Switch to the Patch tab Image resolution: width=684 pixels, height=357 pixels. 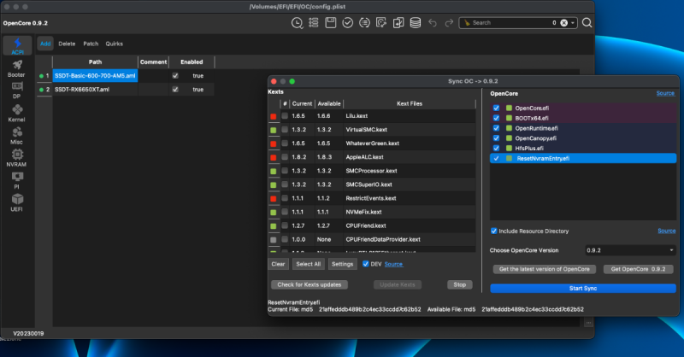tap(91, 43)
